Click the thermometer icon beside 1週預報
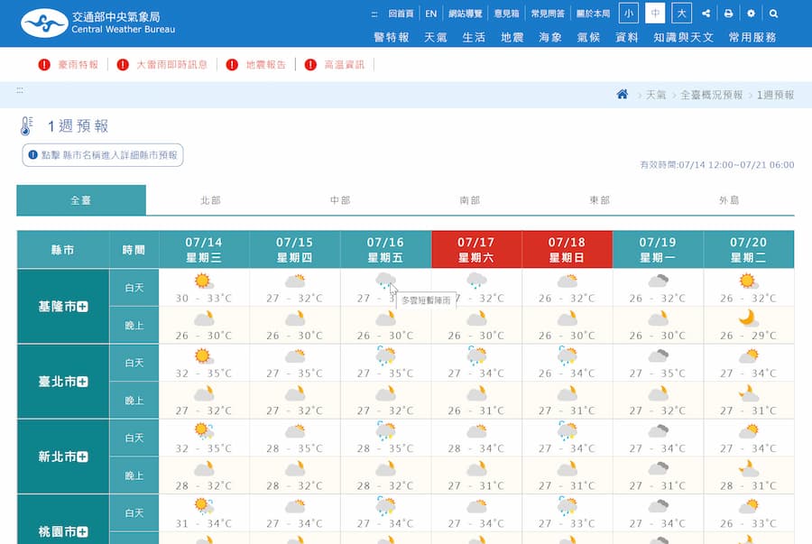This screenshot has width=812, height=544. (x=26, y=125)
